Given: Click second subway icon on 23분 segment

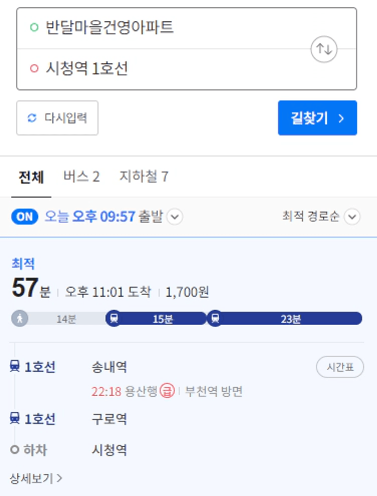Looking at the screenshot, I should click(x=215, y=318).
